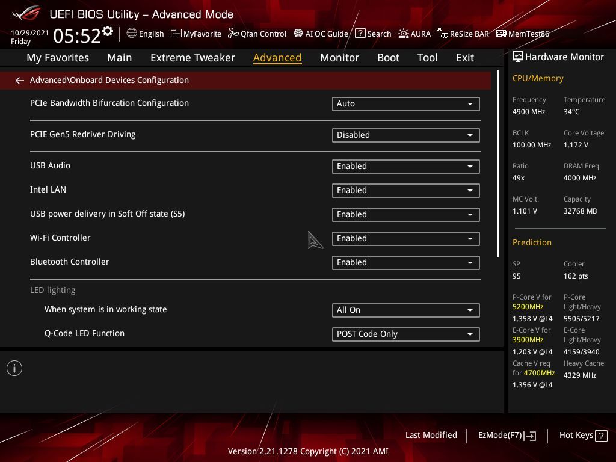Select PCIe Bandwidth Bifurcation Configuration label
The width and height of the screenshot is (616, 462).
coord(109,103)
